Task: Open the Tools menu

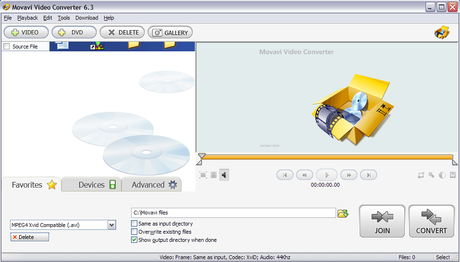Action: click(x=64, y=18)
